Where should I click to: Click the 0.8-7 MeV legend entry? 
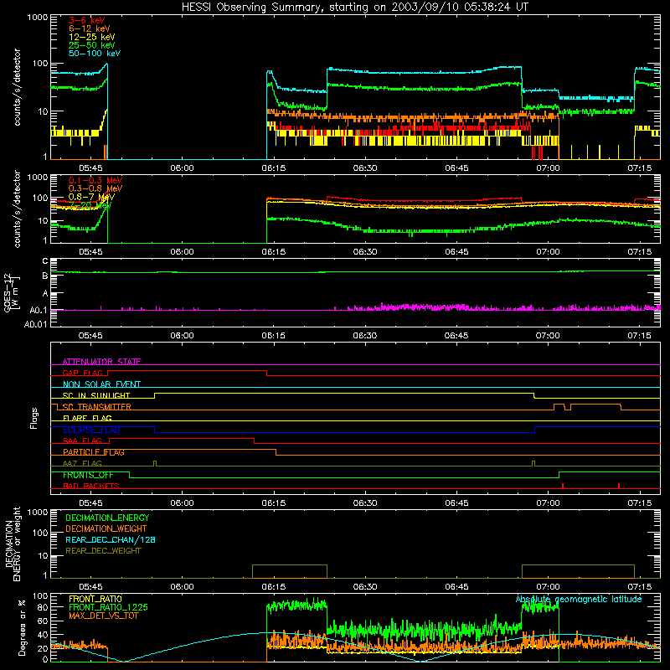[x=91, y=197]
